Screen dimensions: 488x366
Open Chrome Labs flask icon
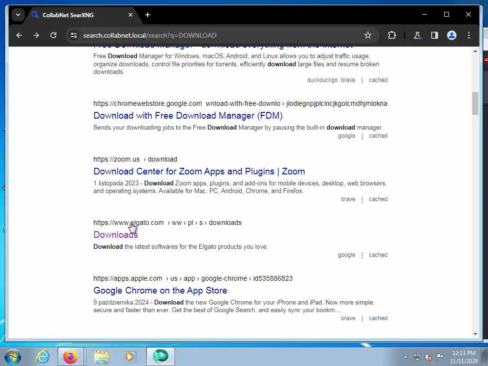point(417,35)
